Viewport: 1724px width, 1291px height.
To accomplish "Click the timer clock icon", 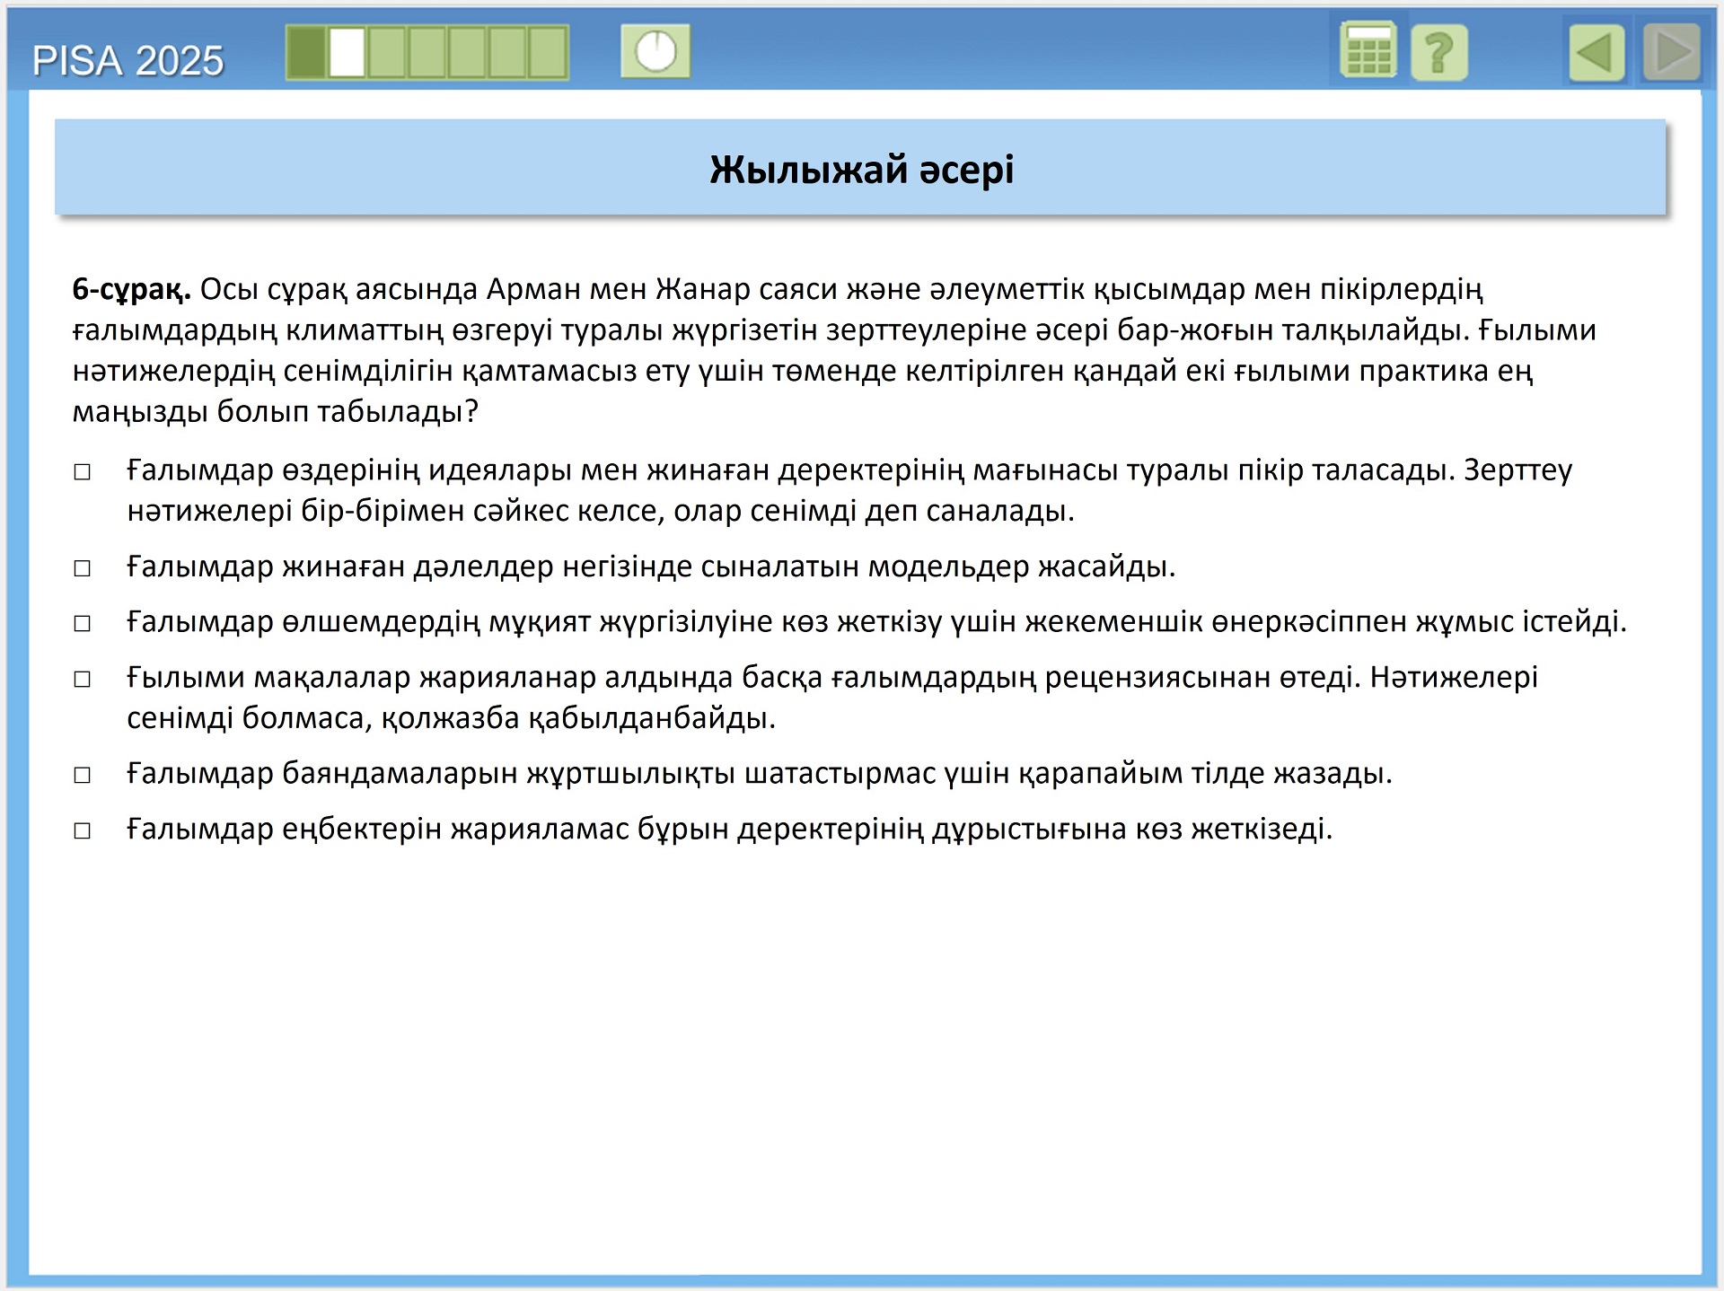I will point(655,51).
